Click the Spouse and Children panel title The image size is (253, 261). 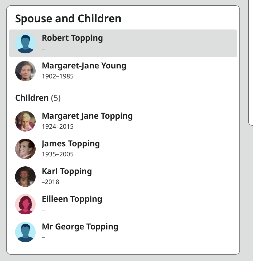68,18
